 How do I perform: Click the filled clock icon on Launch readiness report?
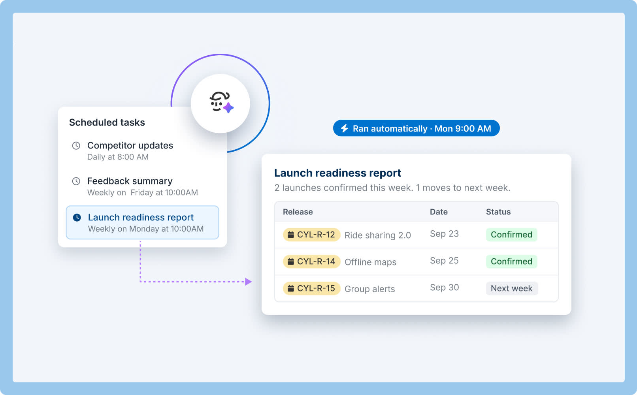pyautogui.click(x=77, y=218)
